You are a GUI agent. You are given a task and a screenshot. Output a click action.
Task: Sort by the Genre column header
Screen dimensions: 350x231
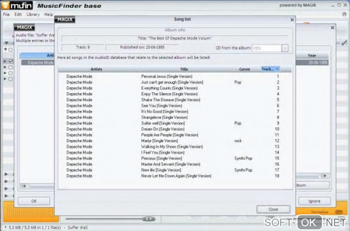pos(244,69)
